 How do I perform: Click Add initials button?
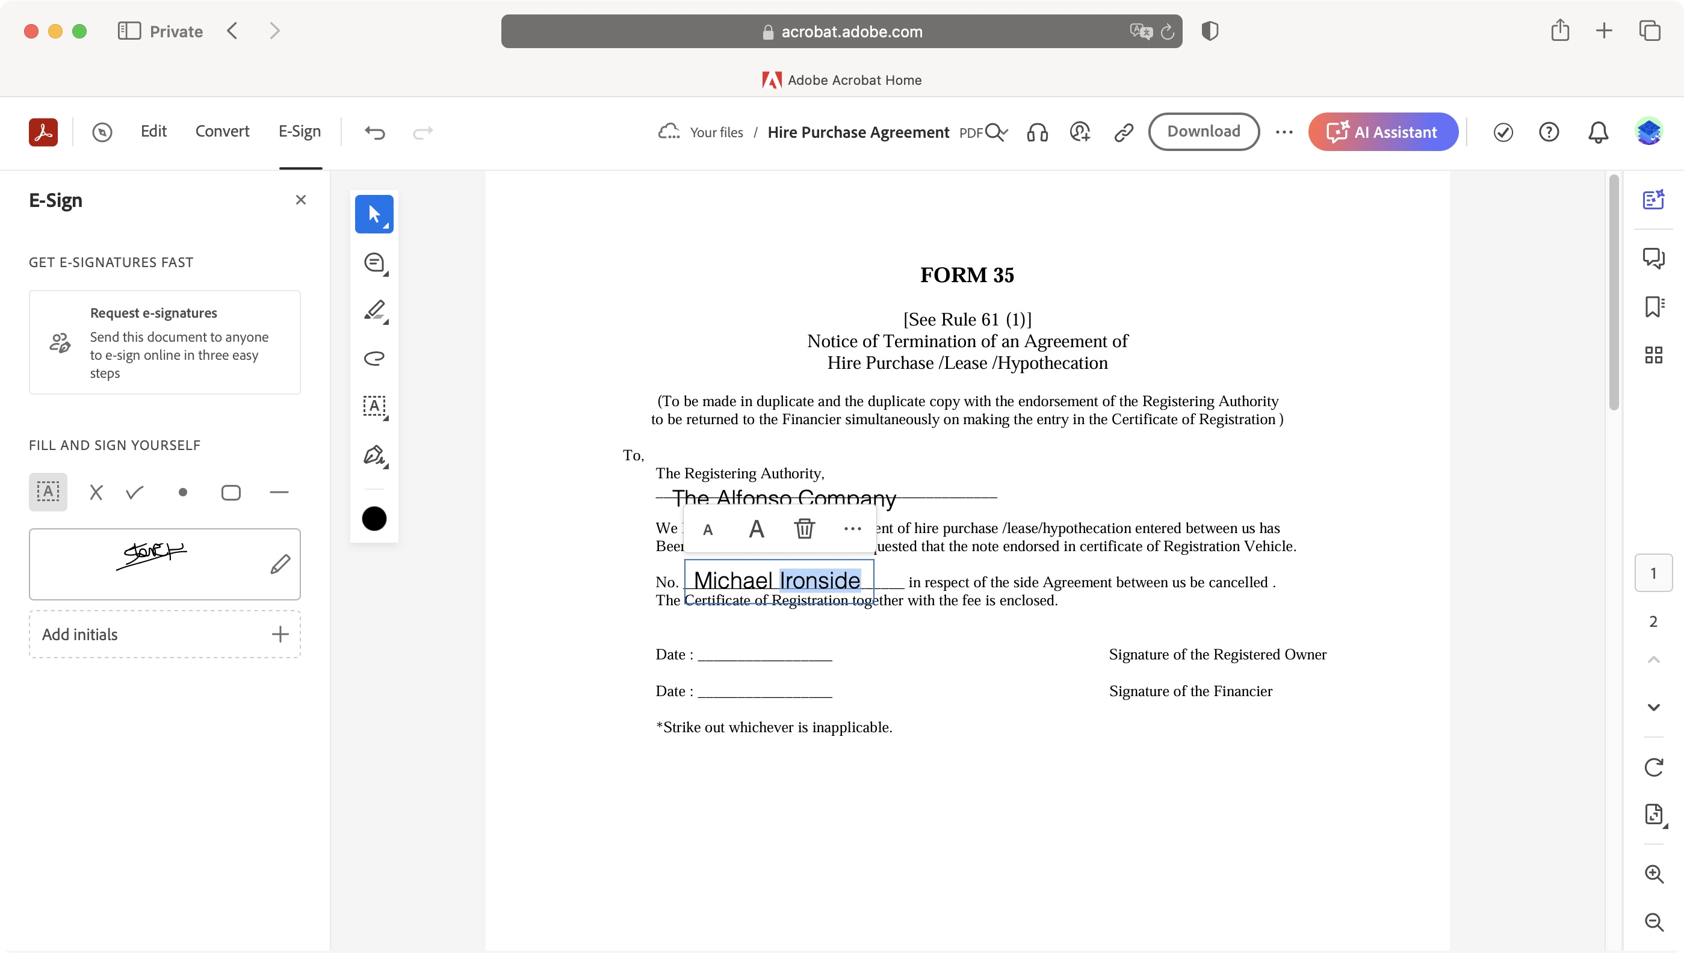(165, 634)
